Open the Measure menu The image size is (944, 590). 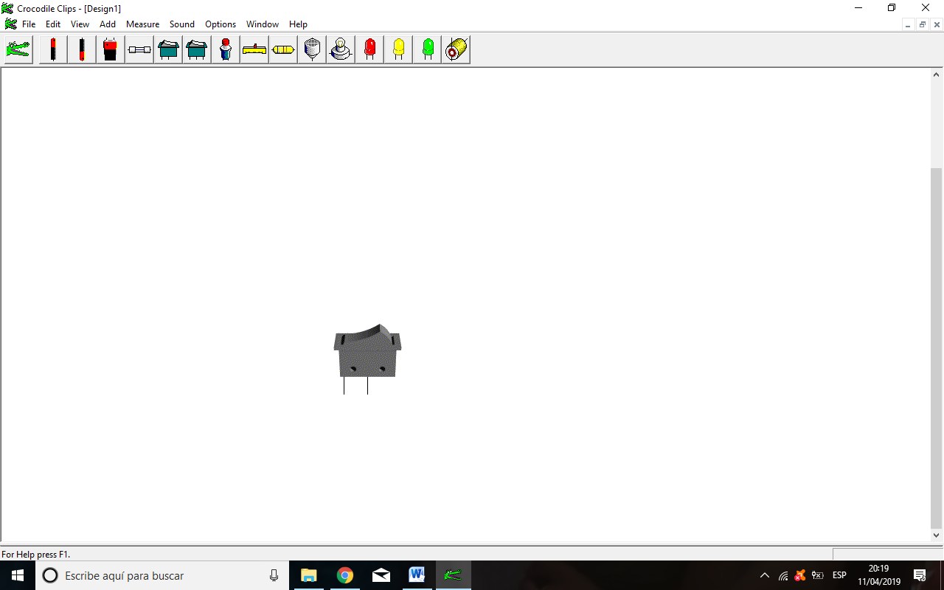(x=142, y=24)
